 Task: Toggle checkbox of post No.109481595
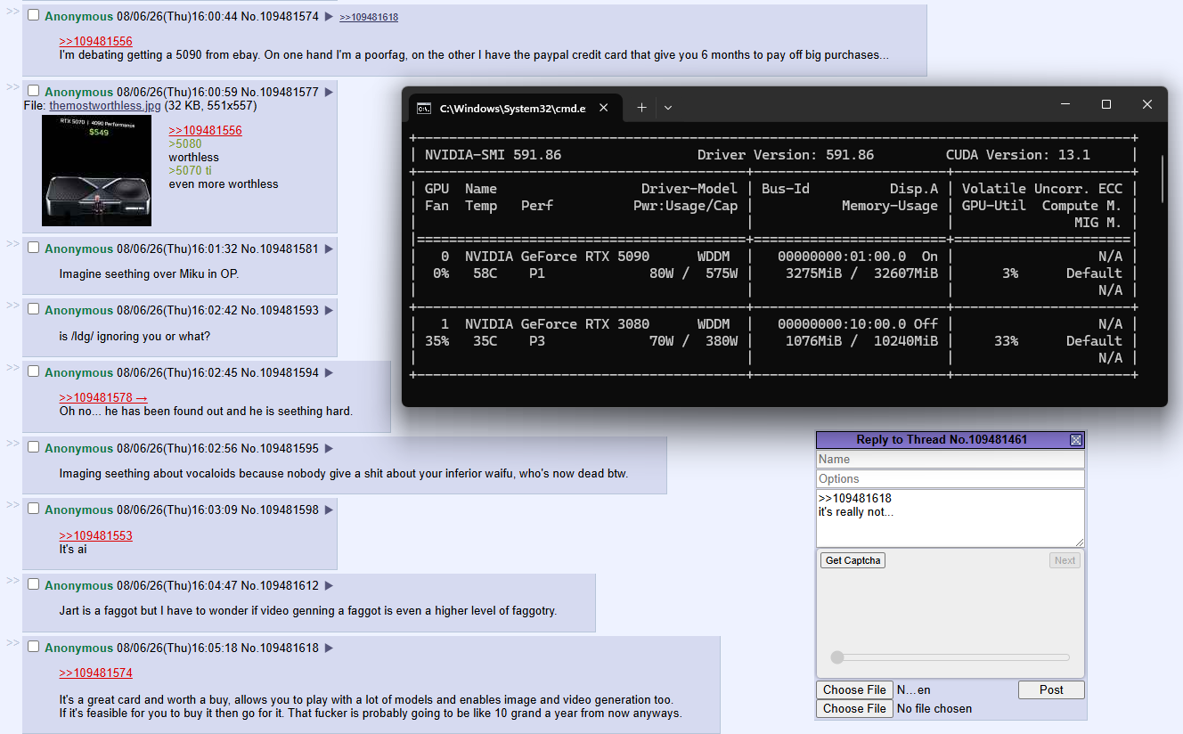point(34,447)
